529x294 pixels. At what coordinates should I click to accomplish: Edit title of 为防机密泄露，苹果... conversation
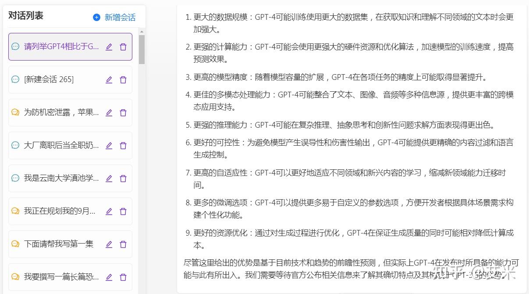pyautogui.click(x=109, y=112)
